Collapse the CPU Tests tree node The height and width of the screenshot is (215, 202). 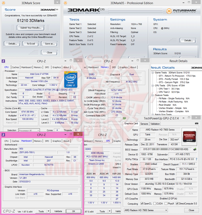[x=153, y=86]
